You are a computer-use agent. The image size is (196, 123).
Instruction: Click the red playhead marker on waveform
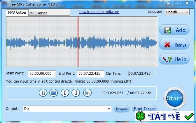(78, 42)
